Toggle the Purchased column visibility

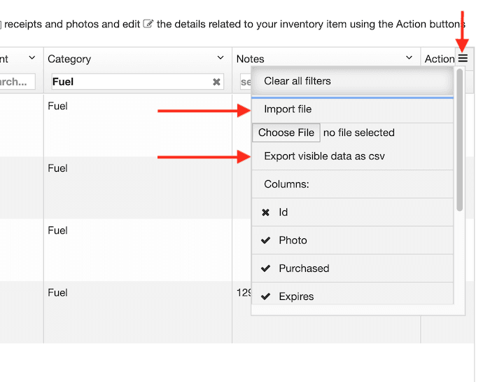[353, 268]
